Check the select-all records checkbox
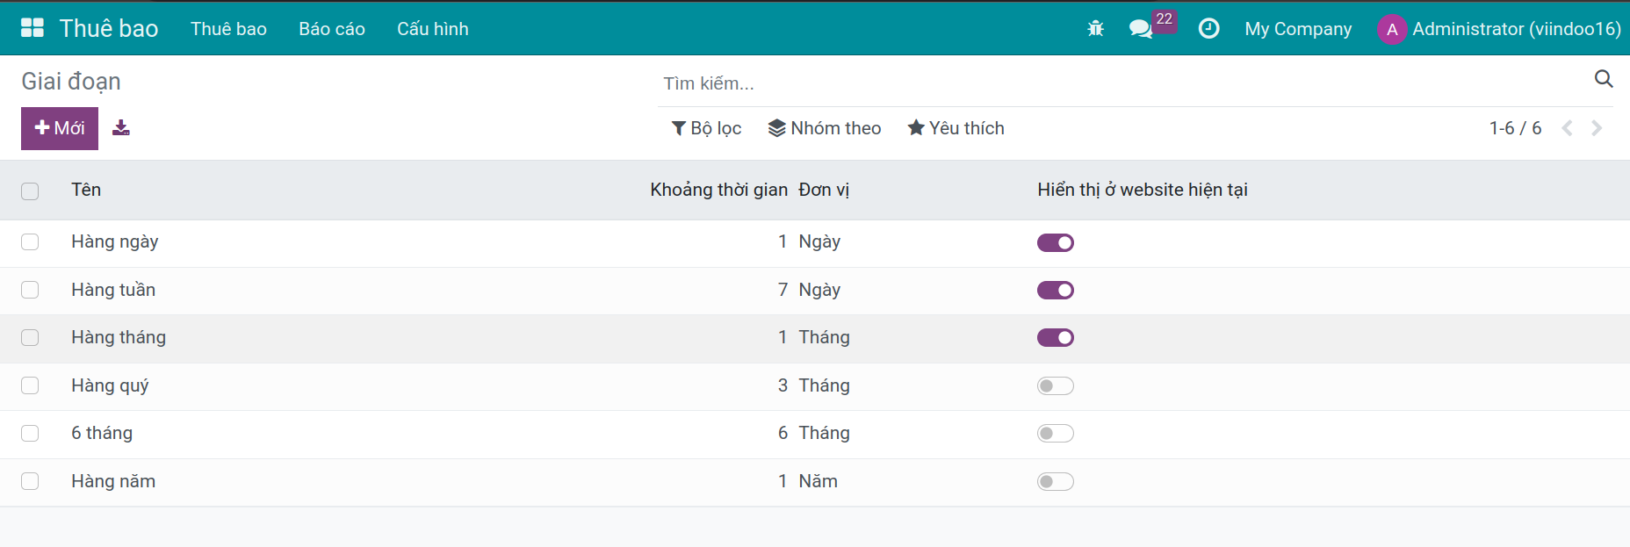 [31, 190]
